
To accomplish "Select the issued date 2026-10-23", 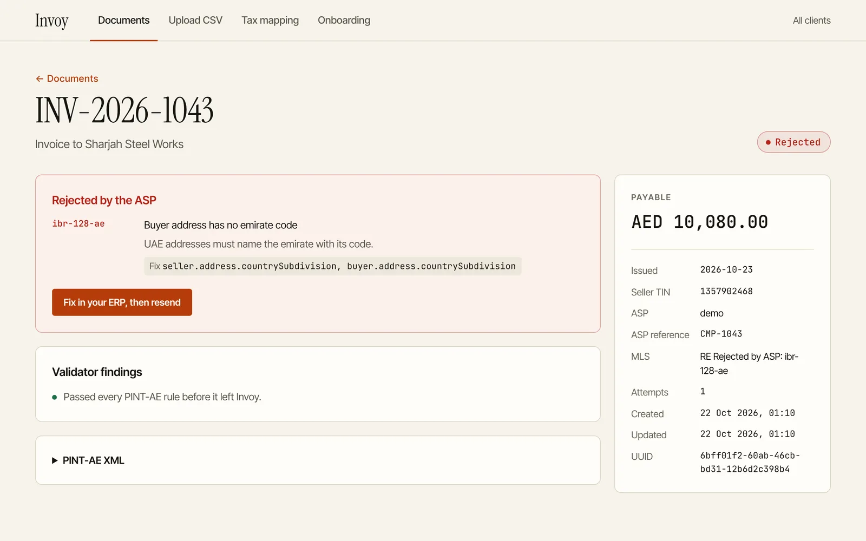I will click(726, 269).
